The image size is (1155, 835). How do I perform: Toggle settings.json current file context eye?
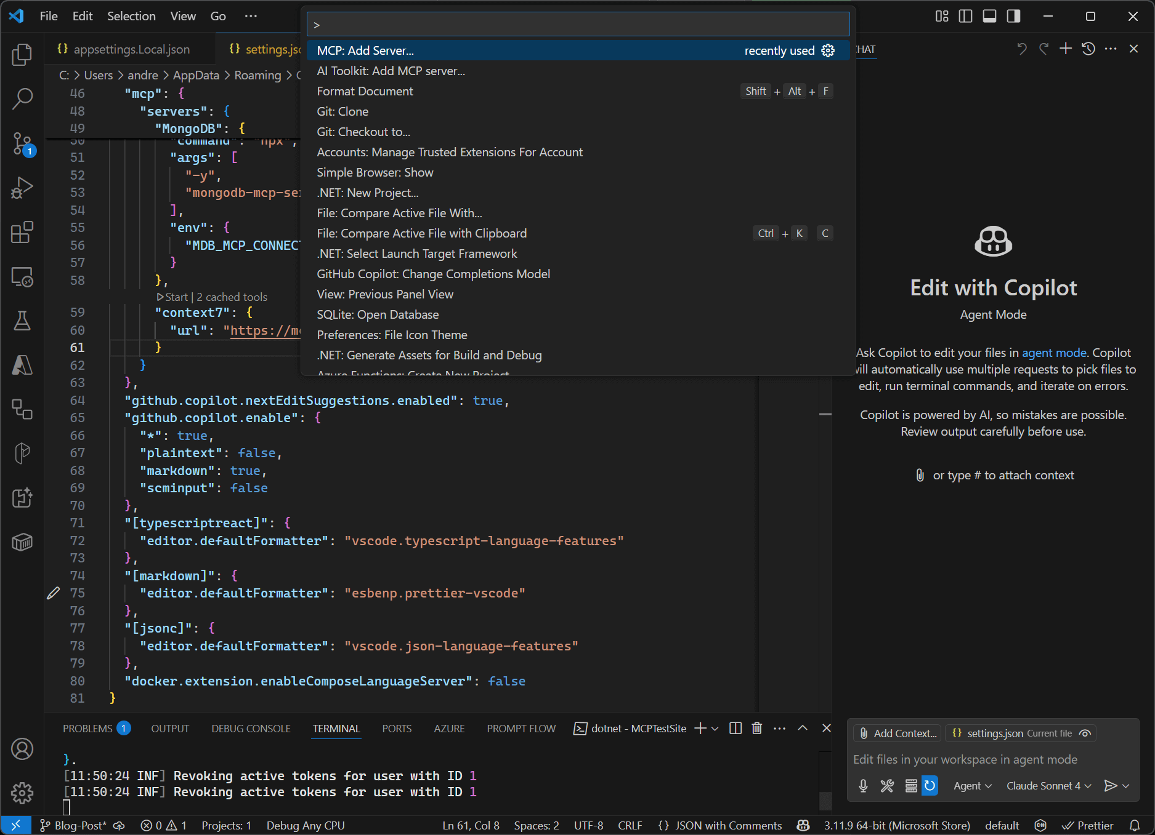tap(1085, 733)
